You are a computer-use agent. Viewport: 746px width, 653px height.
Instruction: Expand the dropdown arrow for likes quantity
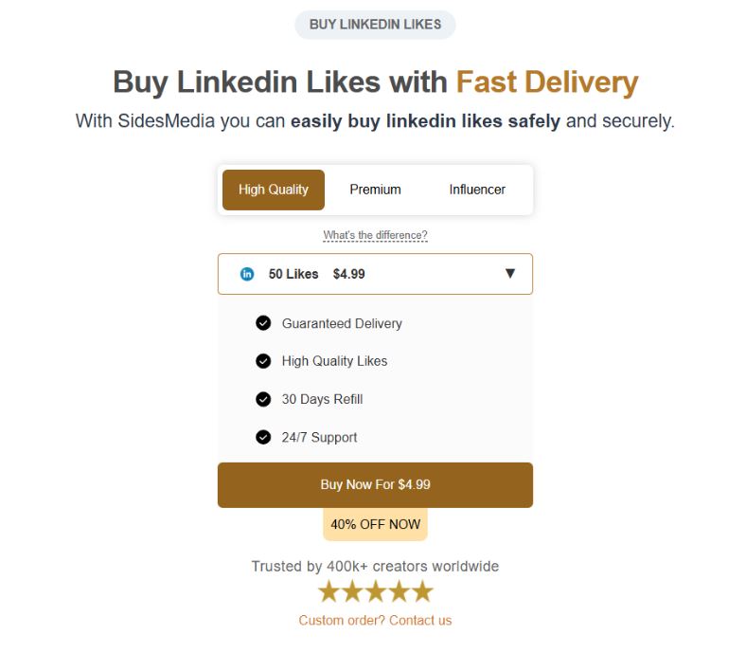(510, 274)
